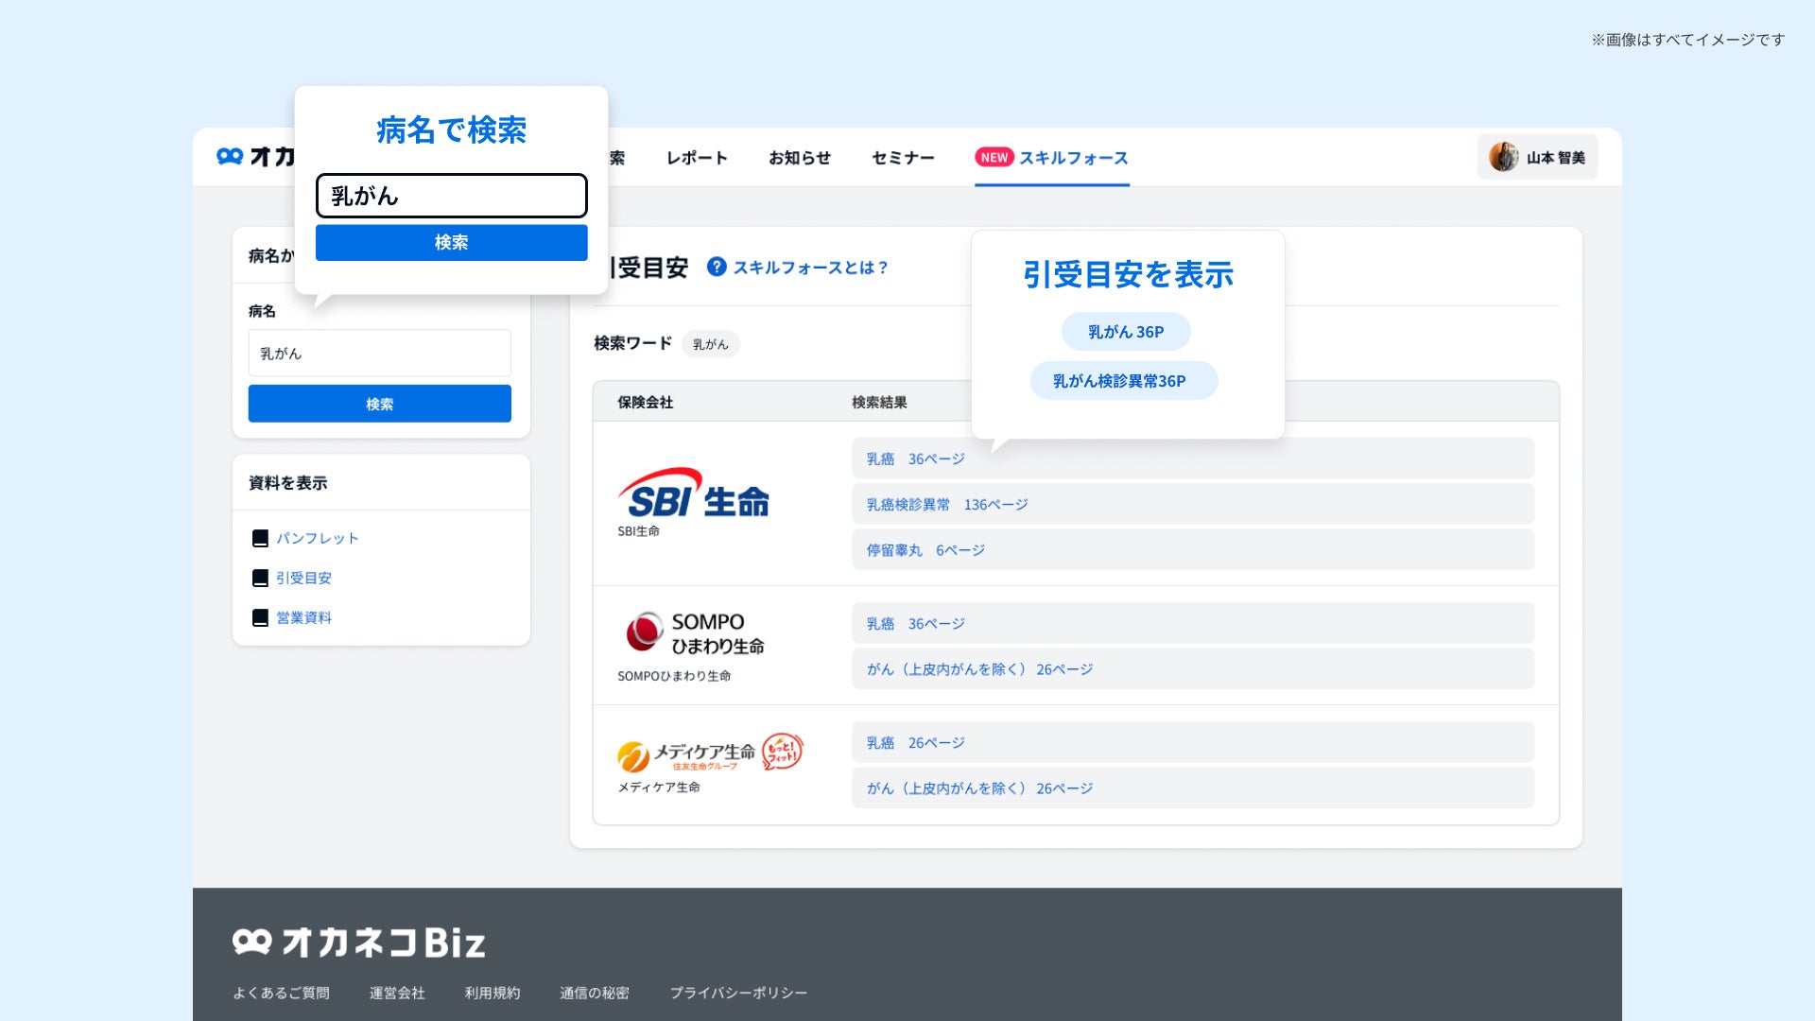Click the user avatar photo
1815x1021 pixels.
[x=1502, y=157]
